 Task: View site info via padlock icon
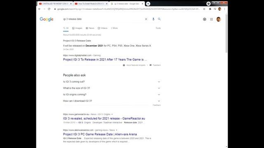coord(55,9)
